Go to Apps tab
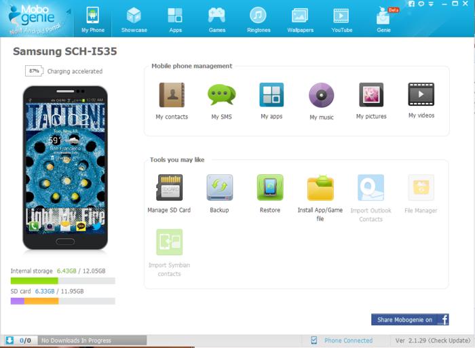475x348 pixels. (x=175, y=20)
